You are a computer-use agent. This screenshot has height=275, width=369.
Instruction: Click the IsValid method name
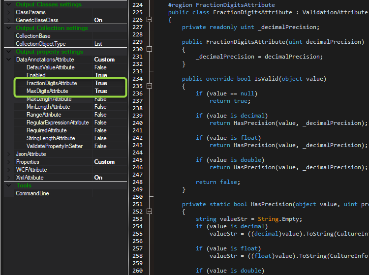coord(266,79)
